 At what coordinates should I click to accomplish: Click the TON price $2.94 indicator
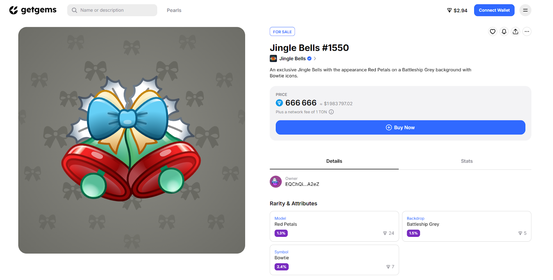457,10
